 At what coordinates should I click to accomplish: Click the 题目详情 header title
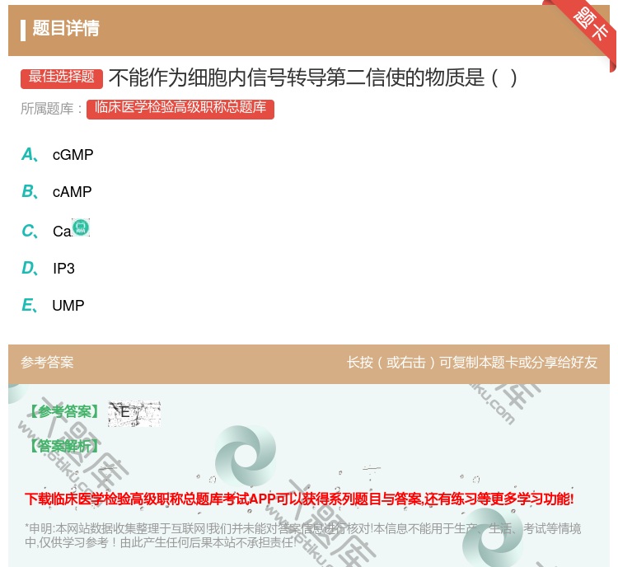[66, 28]
